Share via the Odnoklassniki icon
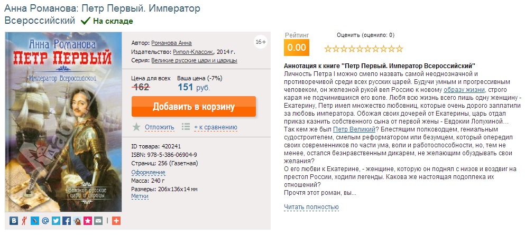Viewport: 525px width, 235px height. pyautogui.click(x=24, y=221)
